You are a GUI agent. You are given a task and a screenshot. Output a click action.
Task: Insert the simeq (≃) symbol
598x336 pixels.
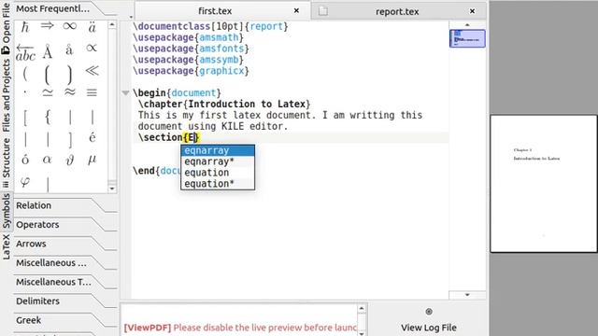pyautogui.click(x=48, y=92)
